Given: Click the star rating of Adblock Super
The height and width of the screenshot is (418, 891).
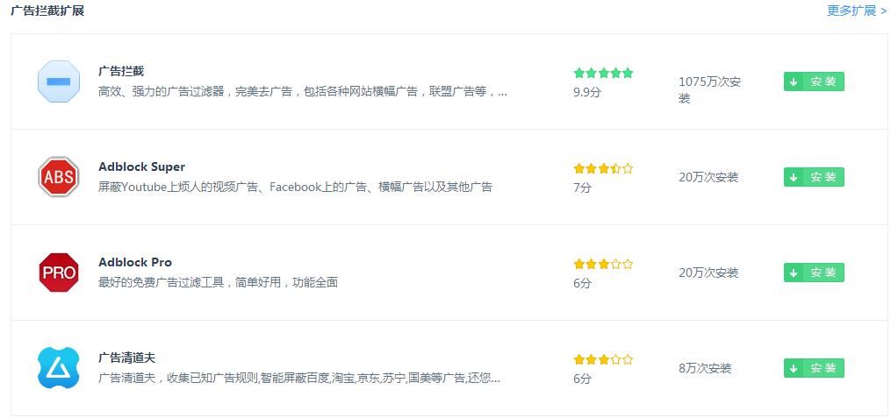Looking at the screenshot, I should click(x=603, y=168).
